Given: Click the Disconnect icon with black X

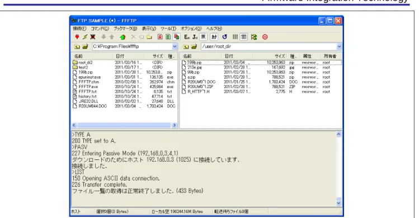Looking at the screenshot, I should [93, 37].
